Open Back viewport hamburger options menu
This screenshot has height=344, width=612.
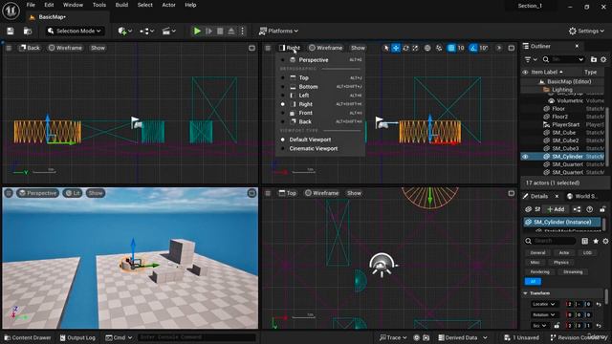click(x=9, y=48)
